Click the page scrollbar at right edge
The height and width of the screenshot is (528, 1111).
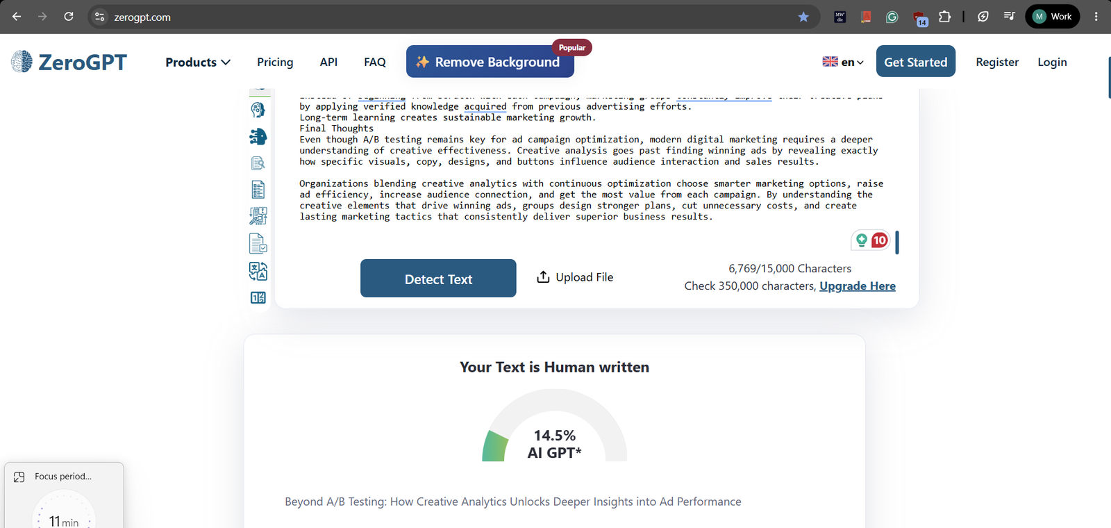[1110, 78]
